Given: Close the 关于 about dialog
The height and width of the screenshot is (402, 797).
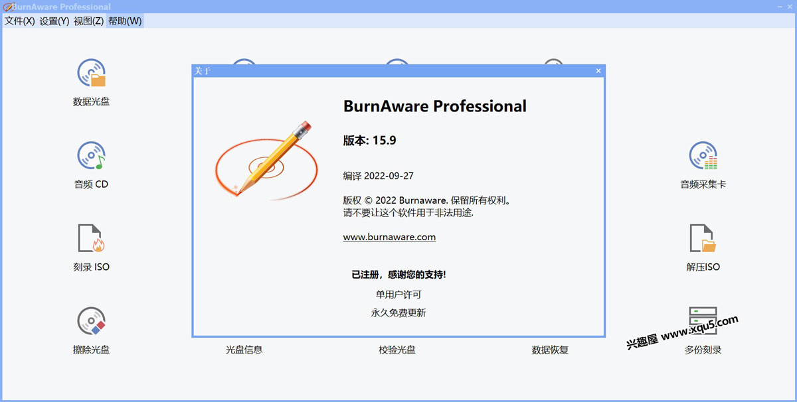Looking at the screenshot, I should [598, 71].
